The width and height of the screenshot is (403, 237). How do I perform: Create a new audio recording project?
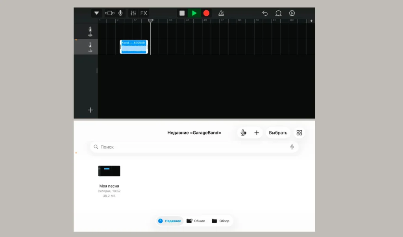243,133
